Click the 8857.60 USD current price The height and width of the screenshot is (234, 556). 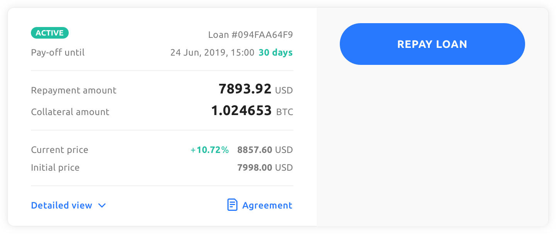tap(265, 150)
